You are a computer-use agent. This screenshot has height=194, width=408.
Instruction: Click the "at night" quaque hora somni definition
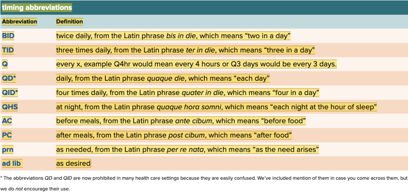tap(216, 107)
